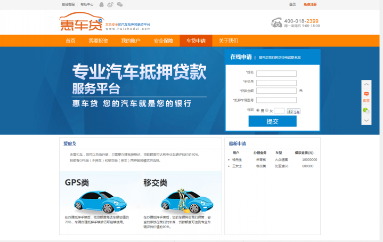The height and width of the screenshot is (242, 383).
Task: Click the down chevron in floating sidebar
Action: tap(366, 120)
